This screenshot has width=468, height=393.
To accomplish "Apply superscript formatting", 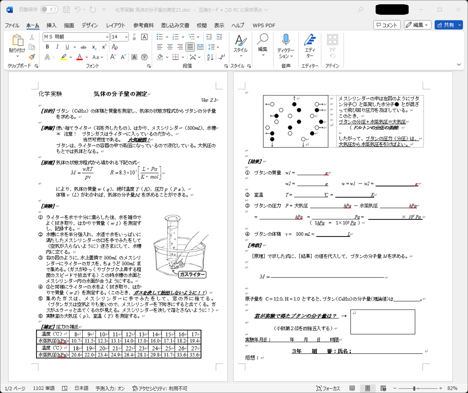I will coord(104,47).
